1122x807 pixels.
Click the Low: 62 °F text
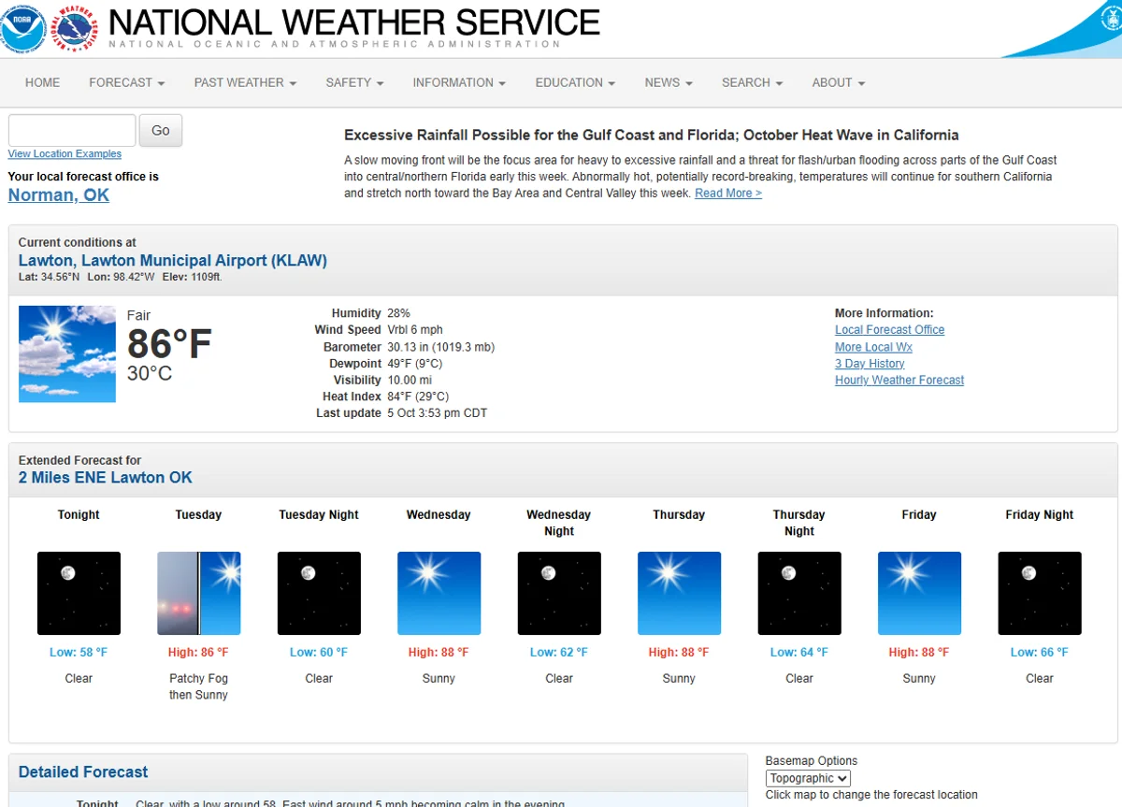pyautogui.click(x=559, y=653)
